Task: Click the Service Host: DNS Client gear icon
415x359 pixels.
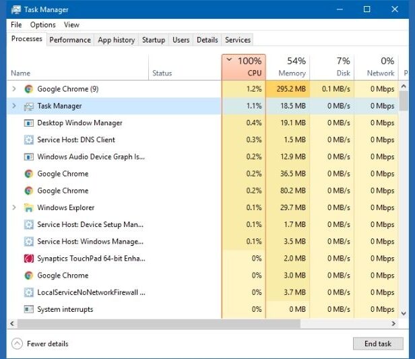Action: coord(28,140)
